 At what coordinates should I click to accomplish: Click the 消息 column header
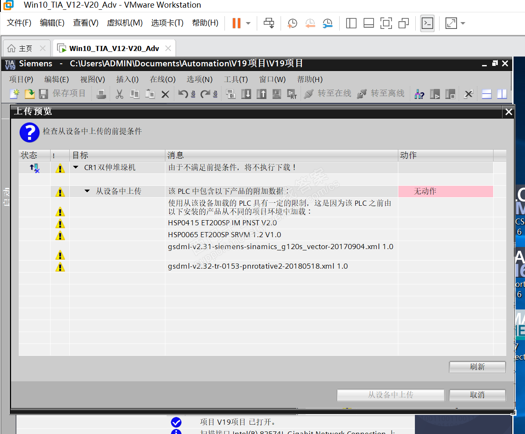[x=281, y=155]
